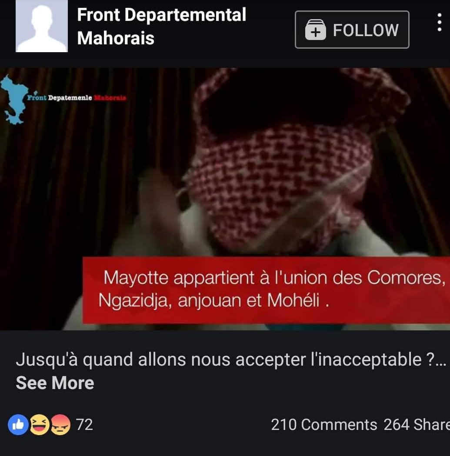The height and width of the screenshot is (456, 450).
Task: Play the video of the masked man
Action: 225,199
